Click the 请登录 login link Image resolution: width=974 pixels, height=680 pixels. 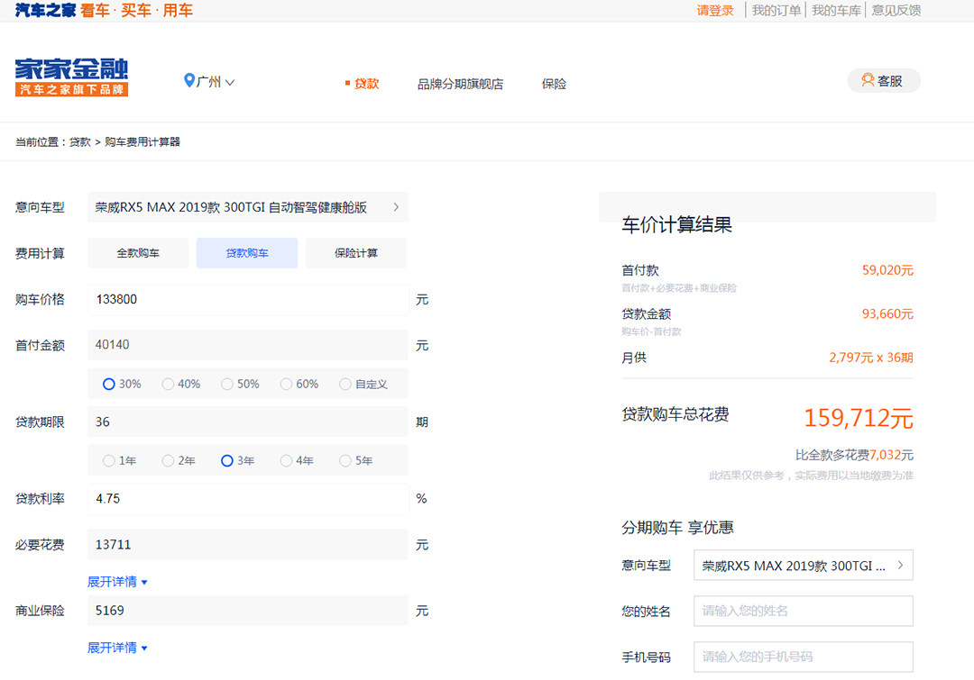tap(715, 11)
